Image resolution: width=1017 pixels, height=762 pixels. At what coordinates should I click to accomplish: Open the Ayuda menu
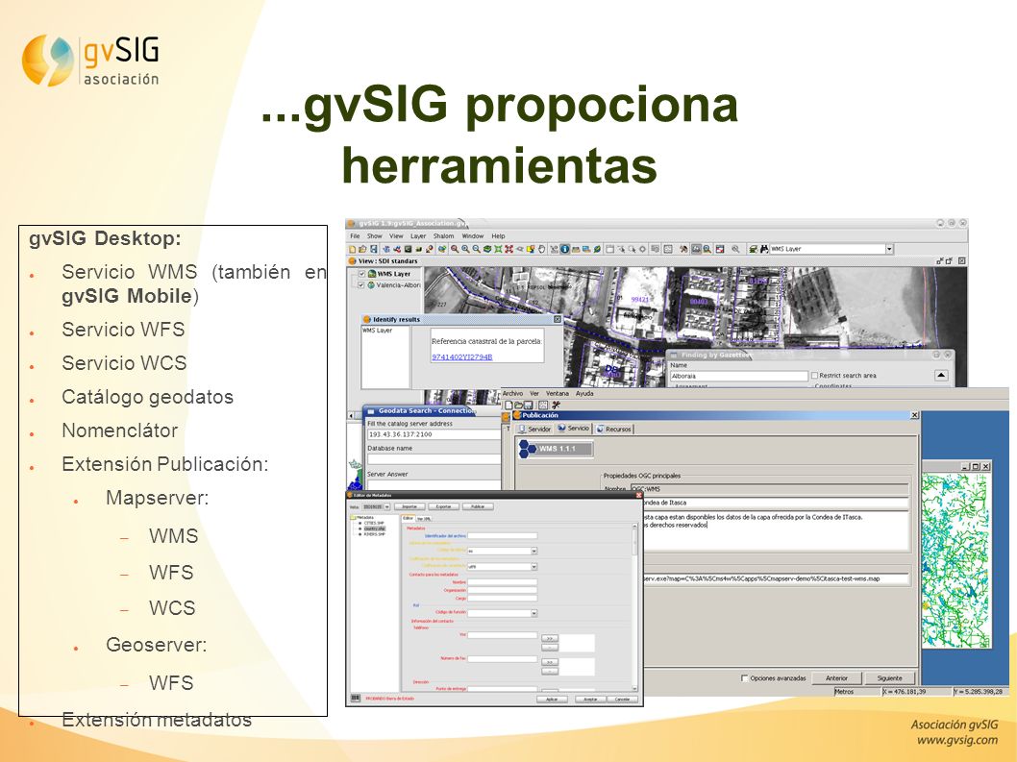(584, 394)
